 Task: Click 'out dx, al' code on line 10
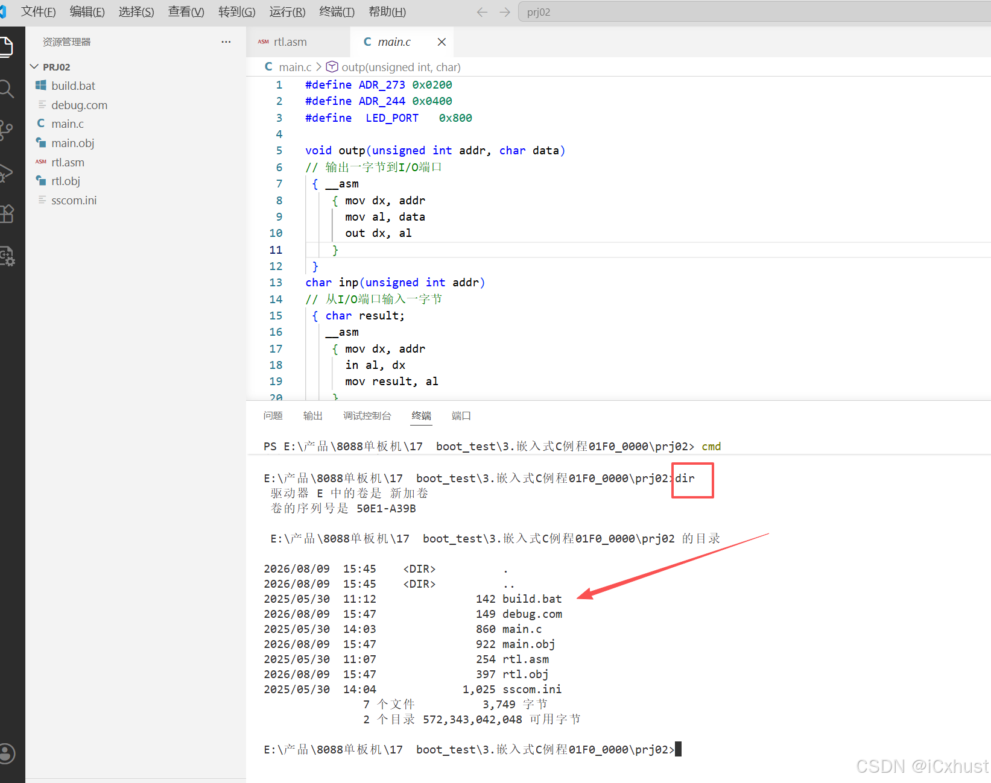coord(378,233)
